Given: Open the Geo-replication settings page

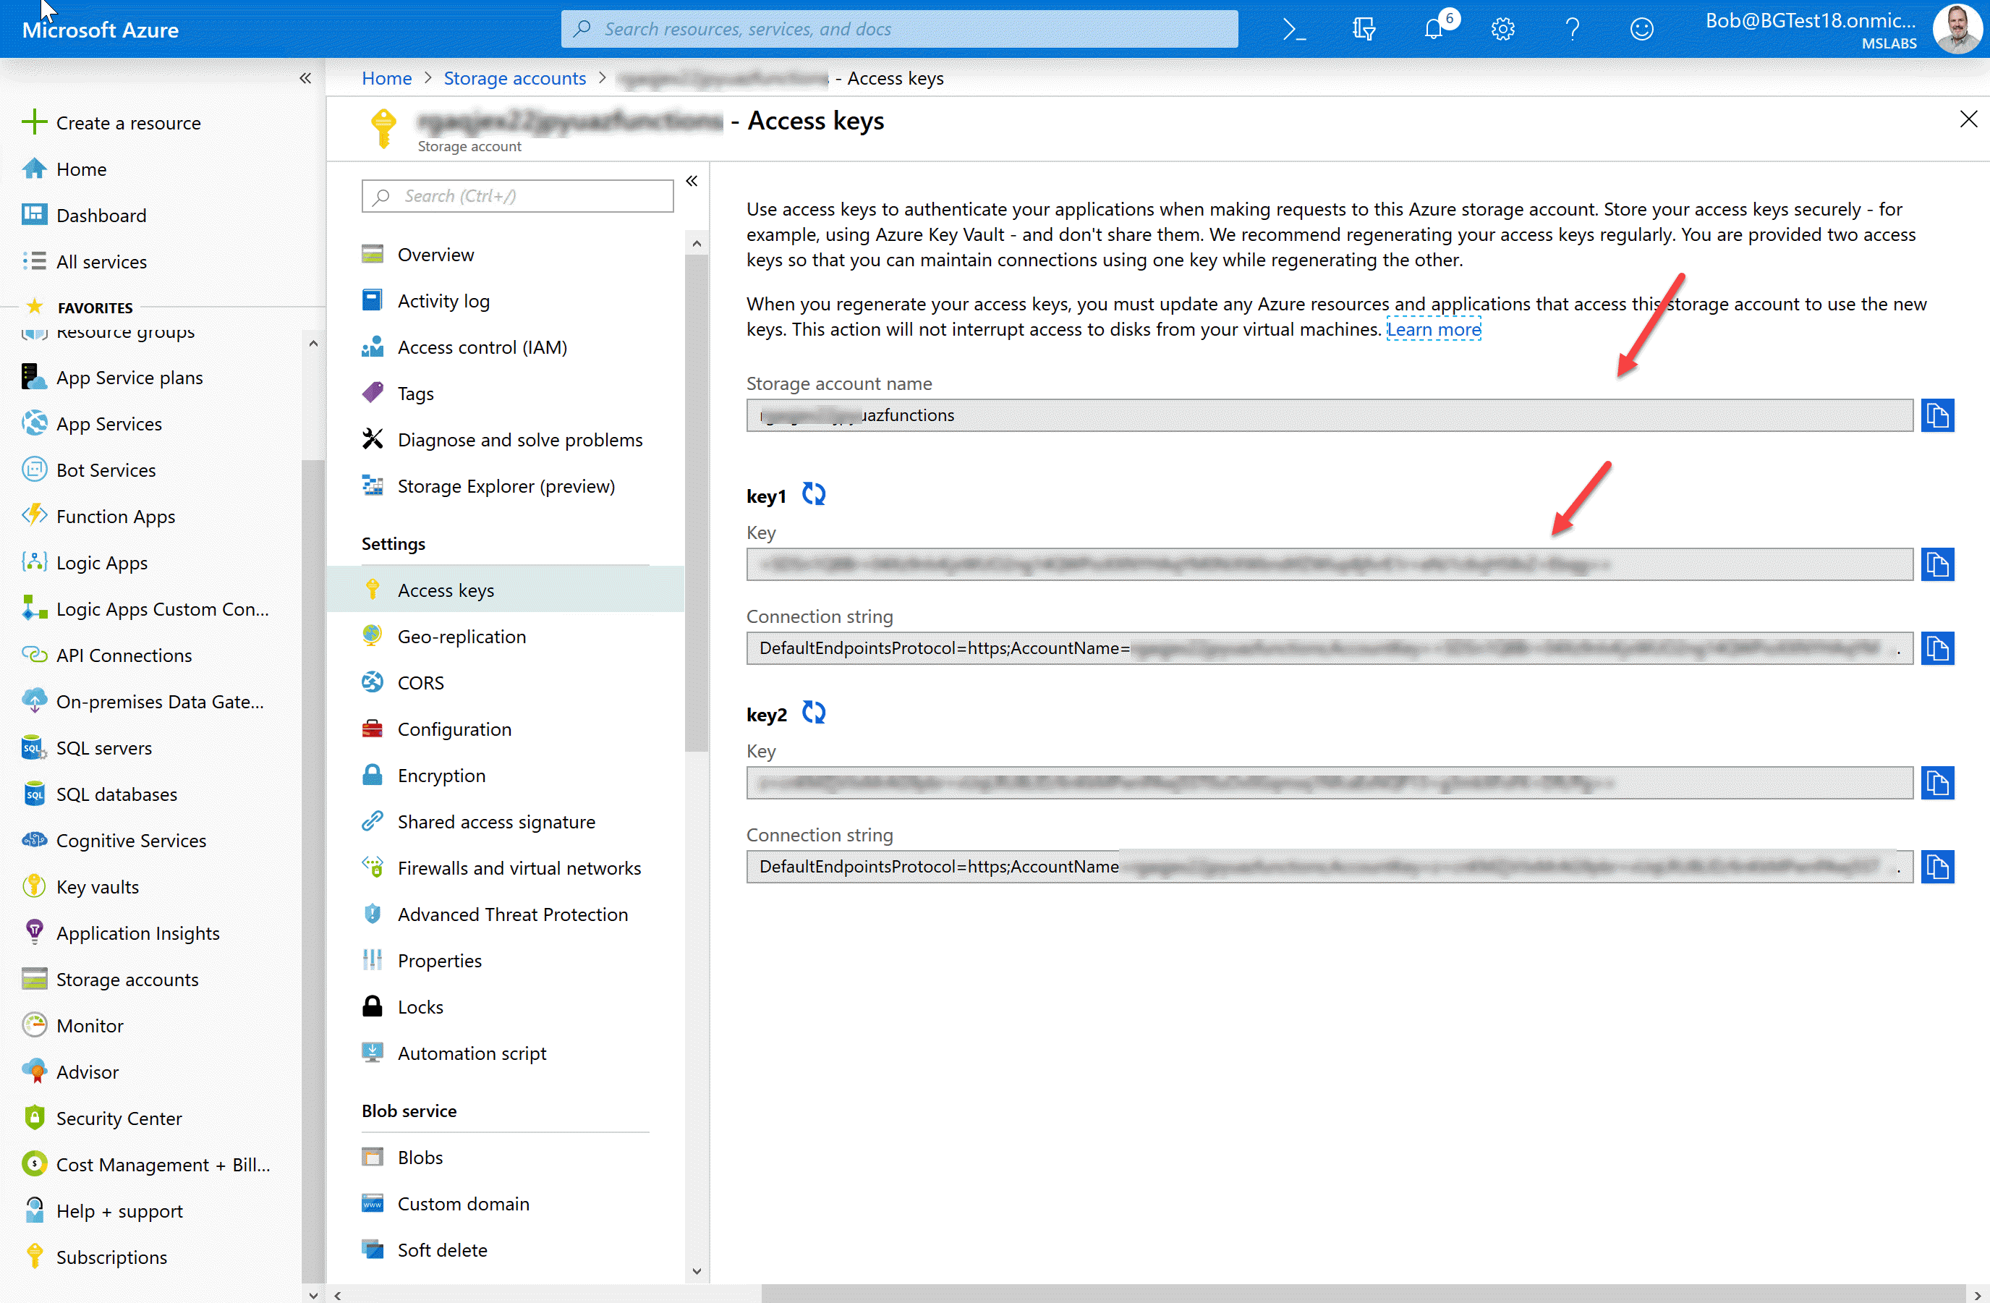Looking at the screenshot, I should tap(461, 636).
